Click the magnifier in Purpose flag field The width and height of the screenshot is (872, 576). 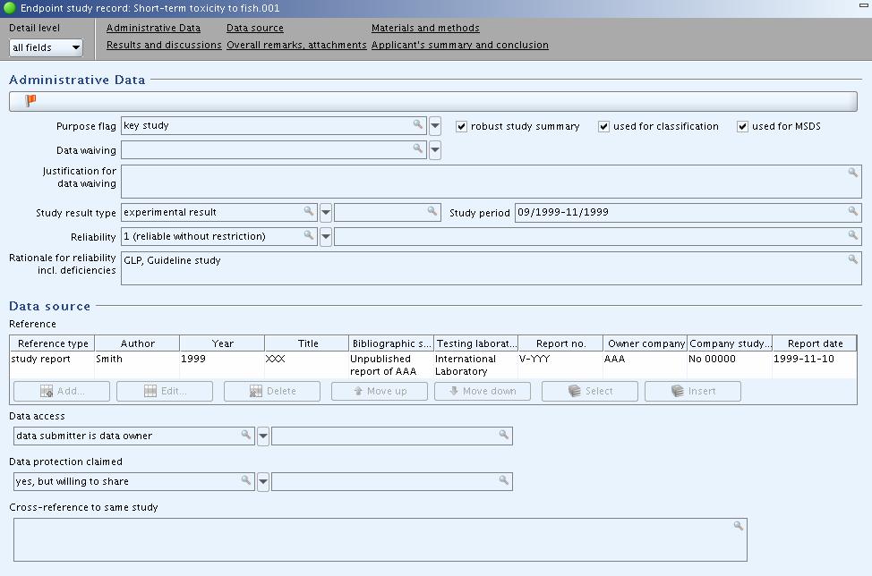[x=418, y=124]
